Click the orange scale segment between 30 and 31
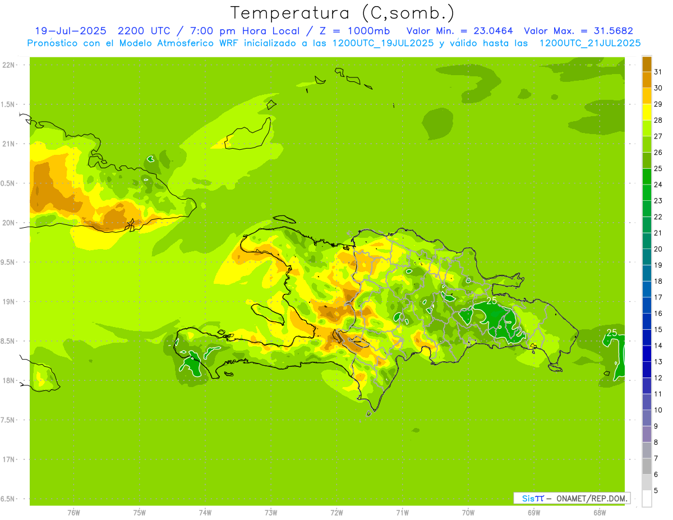Screen dimensions: 673x520 click(x=647, y=80)
